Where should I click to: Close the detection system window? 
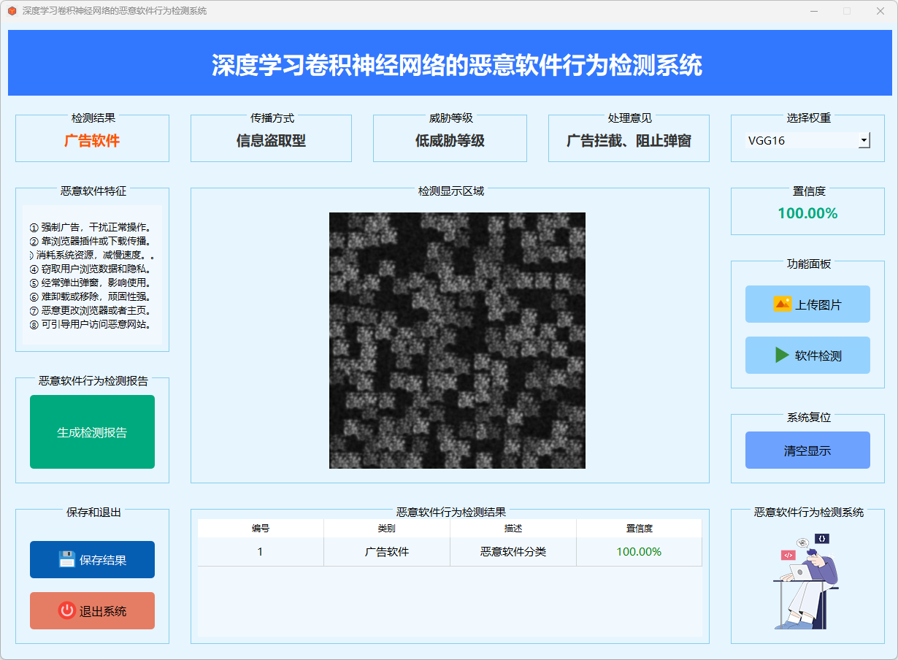tap(880, 11)
